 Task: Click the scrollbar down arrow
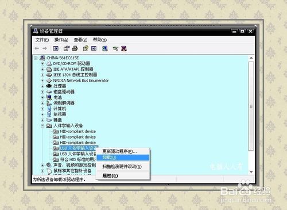(x=251, y=172)
